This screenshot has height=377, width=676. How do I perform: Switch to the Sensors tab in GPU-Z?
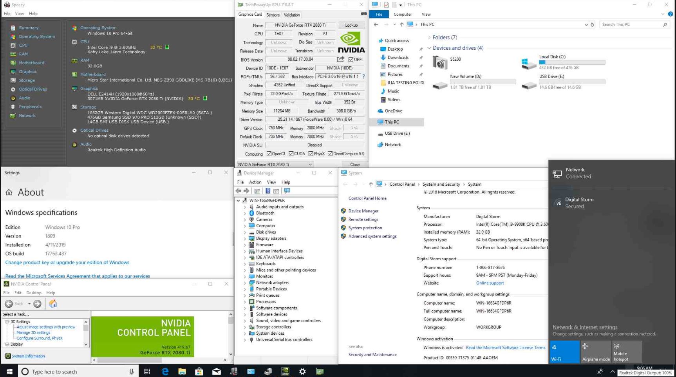click(x=273, y=15)
